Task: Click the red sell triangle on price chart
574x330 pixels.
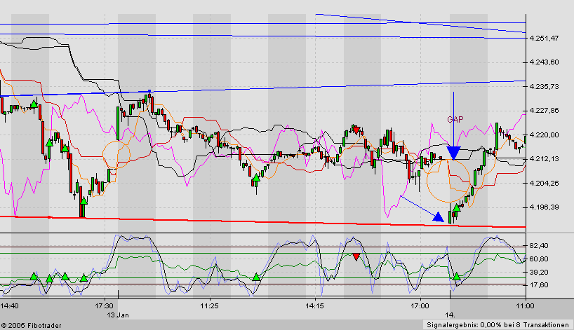Action: pyautogui.click(x=356, y=130)
